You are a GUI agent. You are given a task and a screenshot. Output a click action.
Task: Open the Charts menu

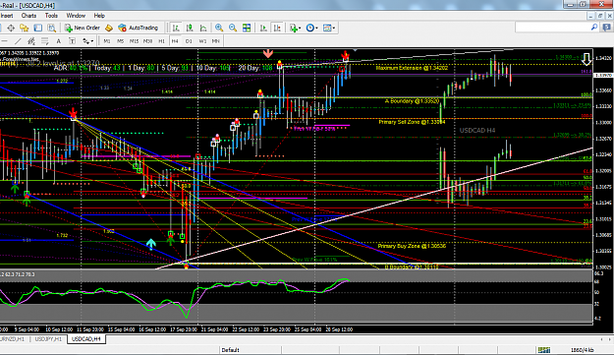coord(28,16)
